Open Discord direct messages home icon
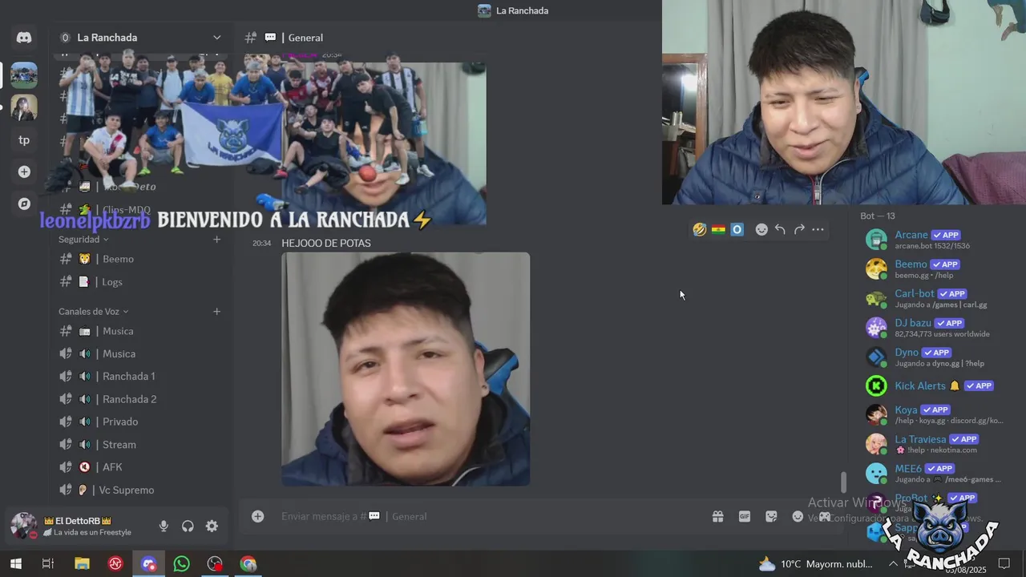The width and height of the screenshot is (1026, 577). (24, 38)
